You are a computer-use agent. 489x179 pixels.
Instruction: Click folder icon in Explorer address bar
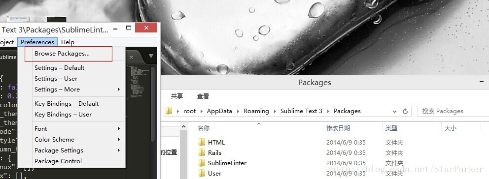169,111
